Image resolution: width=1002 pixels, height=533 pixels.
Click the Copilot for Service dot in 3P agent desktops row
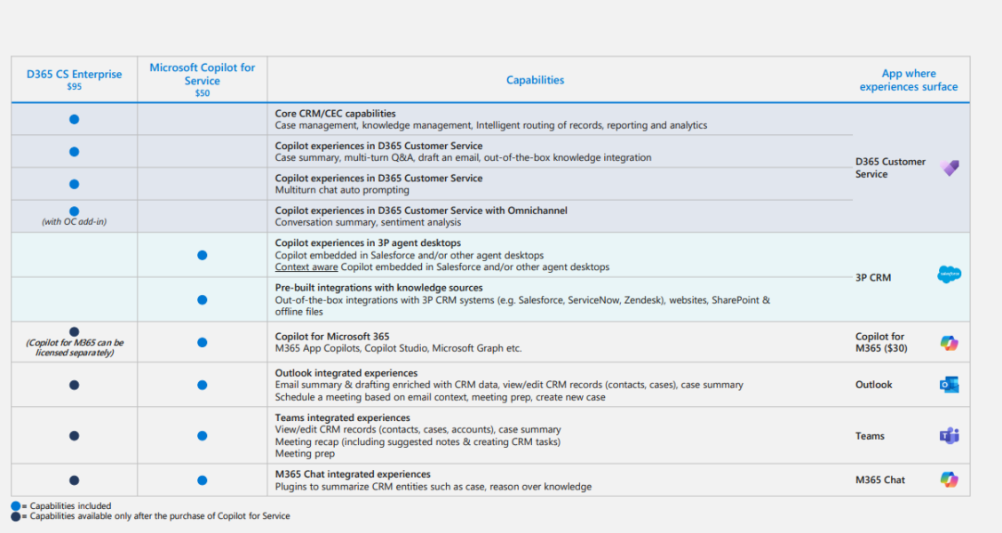(203, 255)
